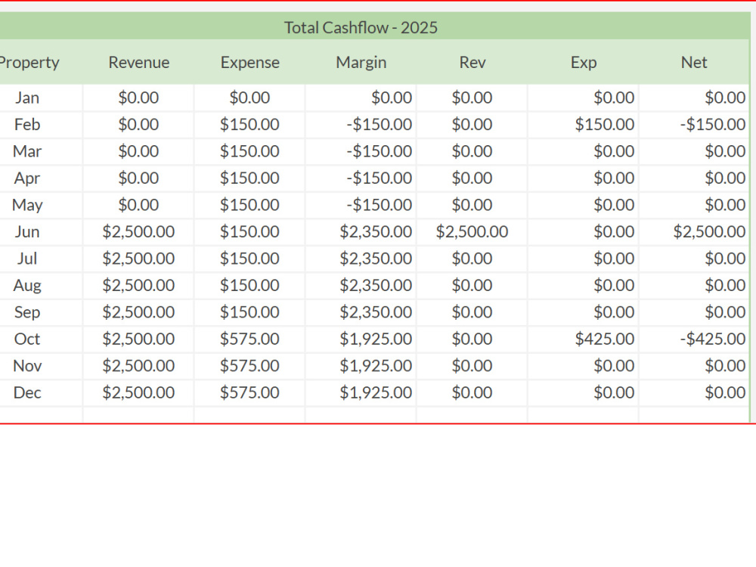
Task: Select Sep's Revenue cell showing $2,500.00
Action: [x=139, y=312]
